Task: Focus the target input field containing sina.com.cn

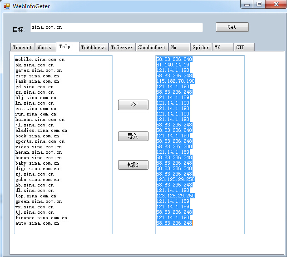Action: click(x=117, y=27)
